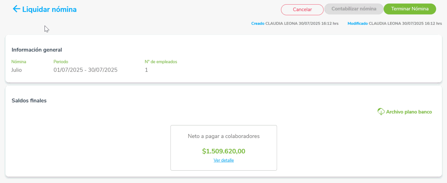Click the employee count value 1
Image resolution: width=447 pixels, height=183 pixels.
click(146, 70)
